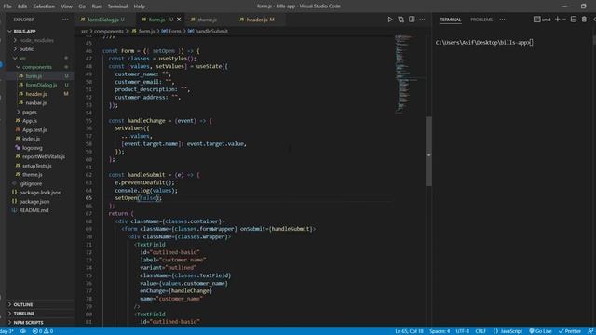Viewport: 596px width, 335px height.
Task: Click the editor vertical scrollbar thumb
Action: tap(428, 151)
